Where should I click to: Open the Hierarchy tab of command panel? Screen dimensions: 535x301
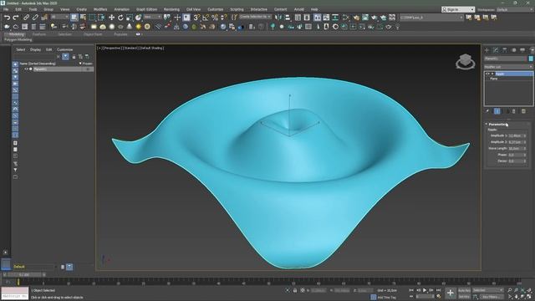point(505,50)
